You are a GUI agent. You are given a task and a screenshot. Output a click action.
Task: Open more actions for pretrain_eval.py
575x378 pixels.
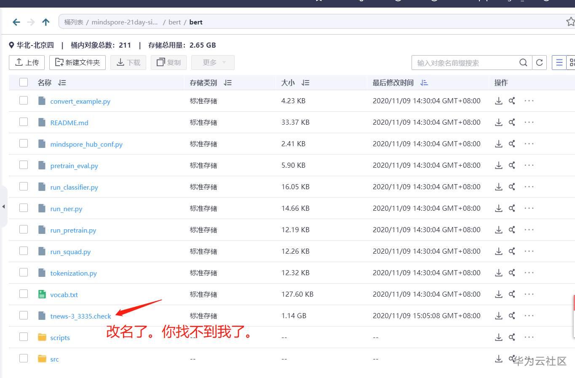[x=529, y=165]
